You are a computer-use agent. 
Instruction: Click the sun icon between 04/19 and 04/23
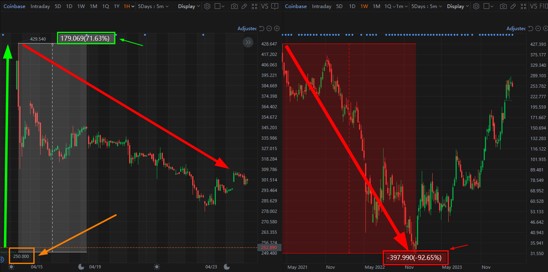click(x=156, y=267)
